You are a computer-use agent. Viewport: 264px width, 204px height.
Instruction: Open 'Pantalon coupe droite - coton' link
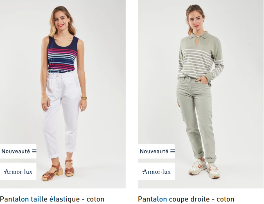[186, 199]
